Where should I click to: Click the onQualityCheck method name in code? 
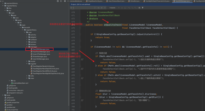(112, 25)
